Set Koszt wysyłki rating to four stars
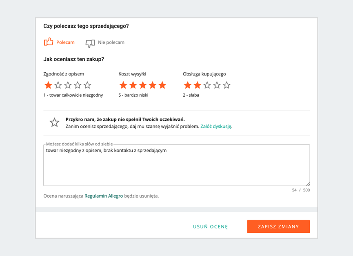 click(153, 85)
